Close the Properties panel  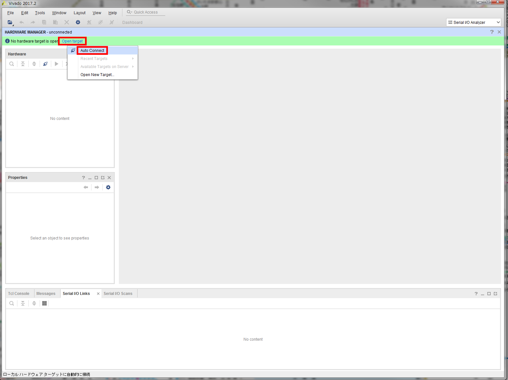point(109,178)
